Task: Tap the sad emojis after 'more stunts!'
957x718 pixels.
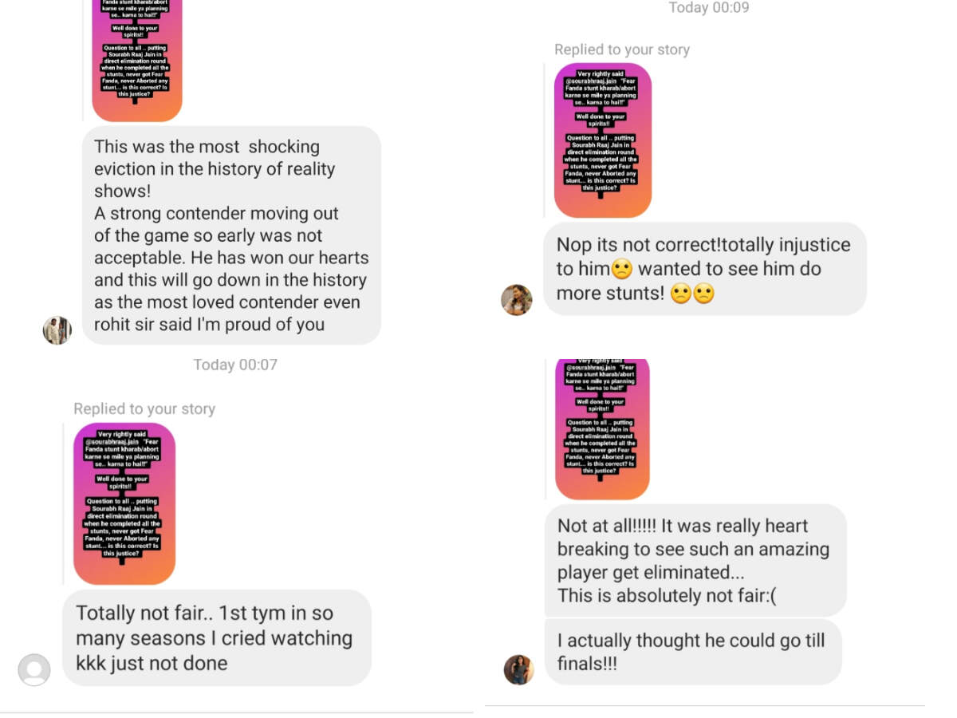Action: pos(692,294)
